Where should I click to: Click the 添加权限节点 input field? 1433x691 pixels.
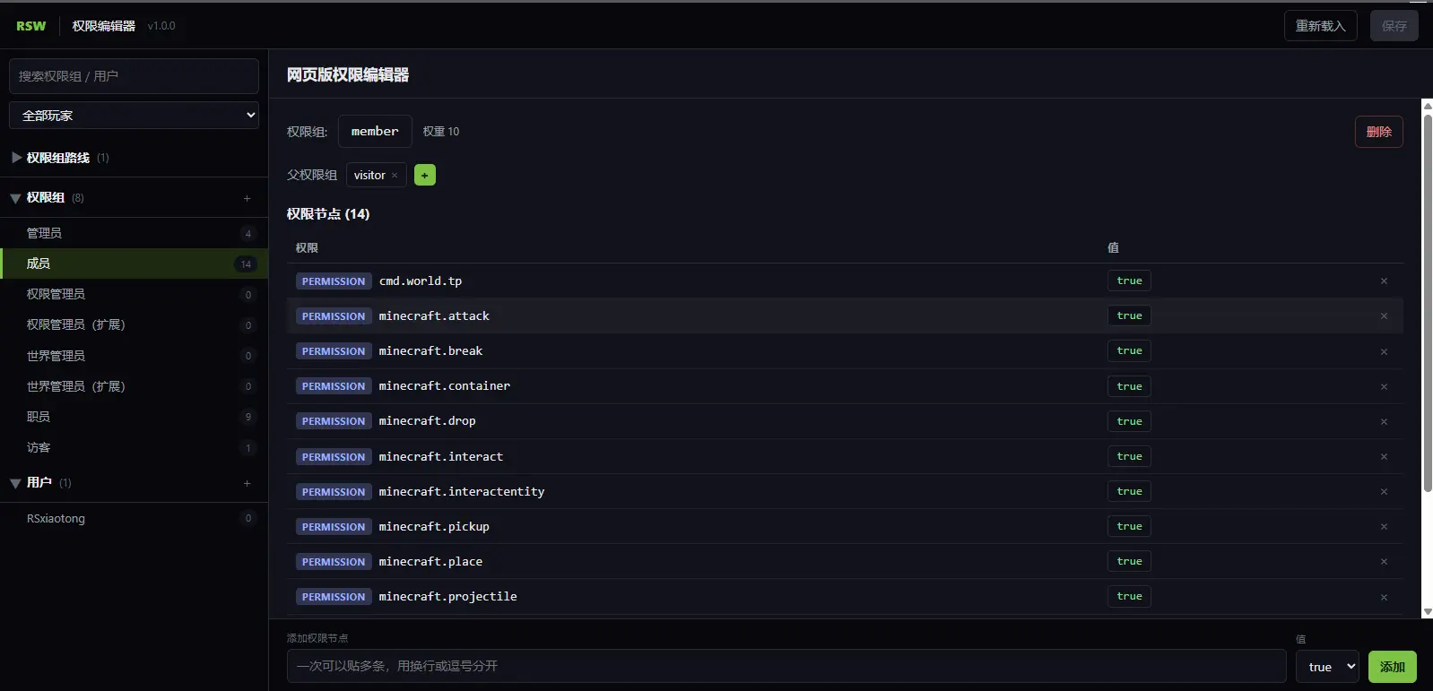[x=786, y=666]
